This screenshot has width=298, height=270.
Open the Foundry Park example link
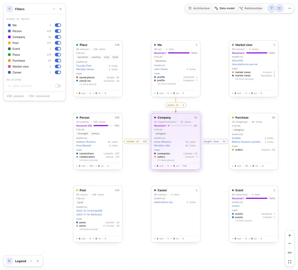(x=84, y=66)
